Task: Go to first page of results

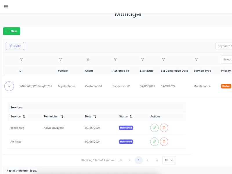Action: click(x=121, y=160)
